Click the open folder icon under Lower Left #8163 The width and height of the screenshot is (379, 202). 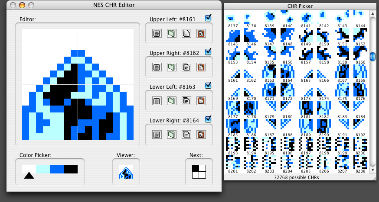tap(171, 101)
